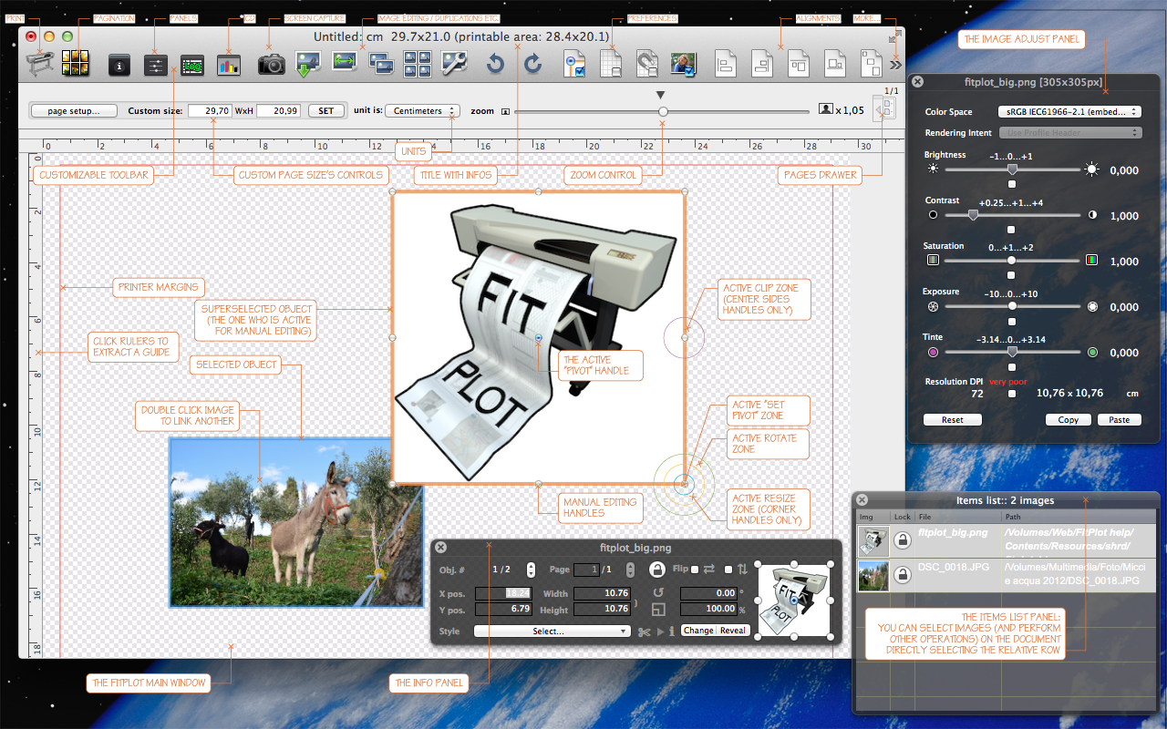Launch Screen Capture with the camera icon
The width and height of the screenshot is (1167, 729).
pos(271,64)
